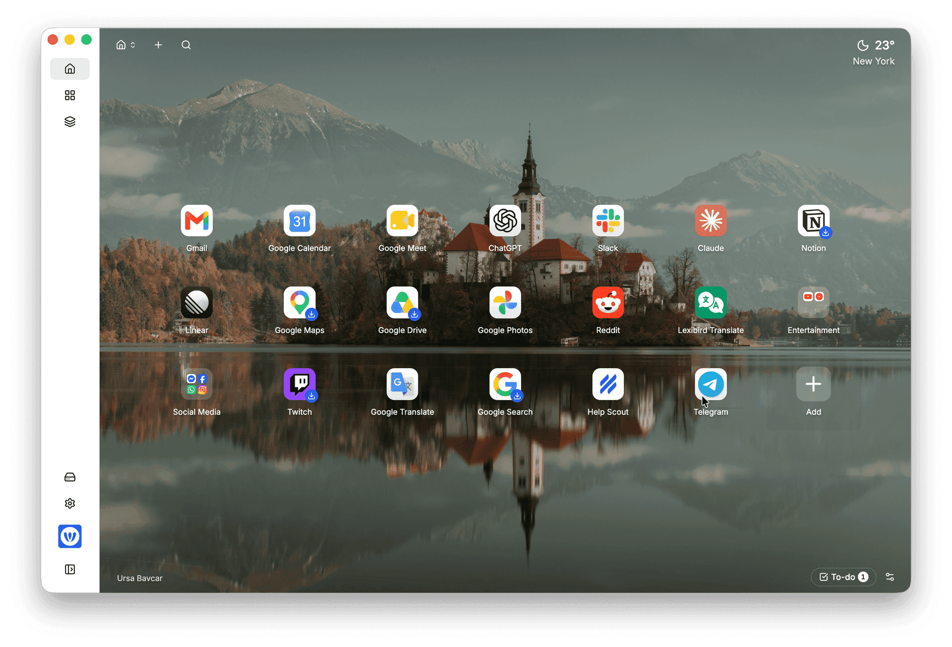Open the Gmail app

point(196,221)
